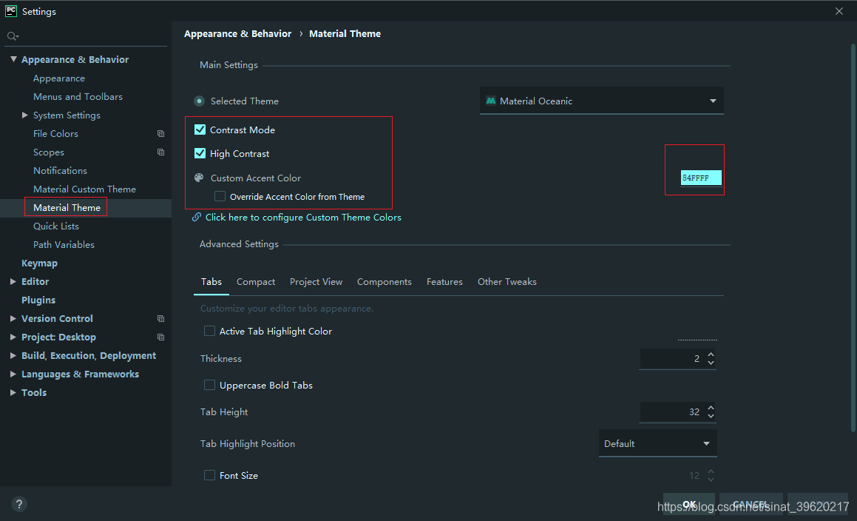
Task: Open the Tab Highlight Position Default dropdown
Action: point(658,444)
